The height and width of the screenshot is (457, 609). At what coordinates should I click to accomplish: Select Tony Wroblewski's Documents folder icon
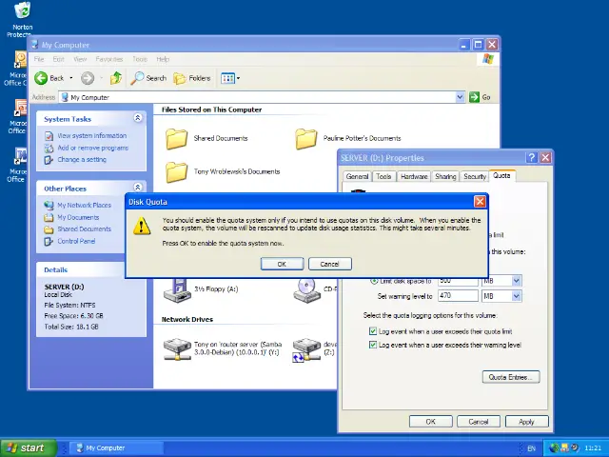click(x=177, y=171)
